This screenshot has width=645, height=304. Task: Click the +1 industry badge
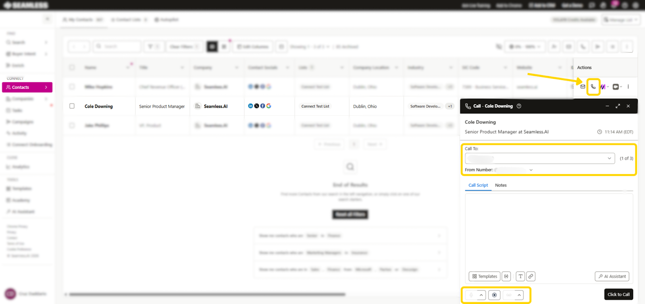pos(450,107)
